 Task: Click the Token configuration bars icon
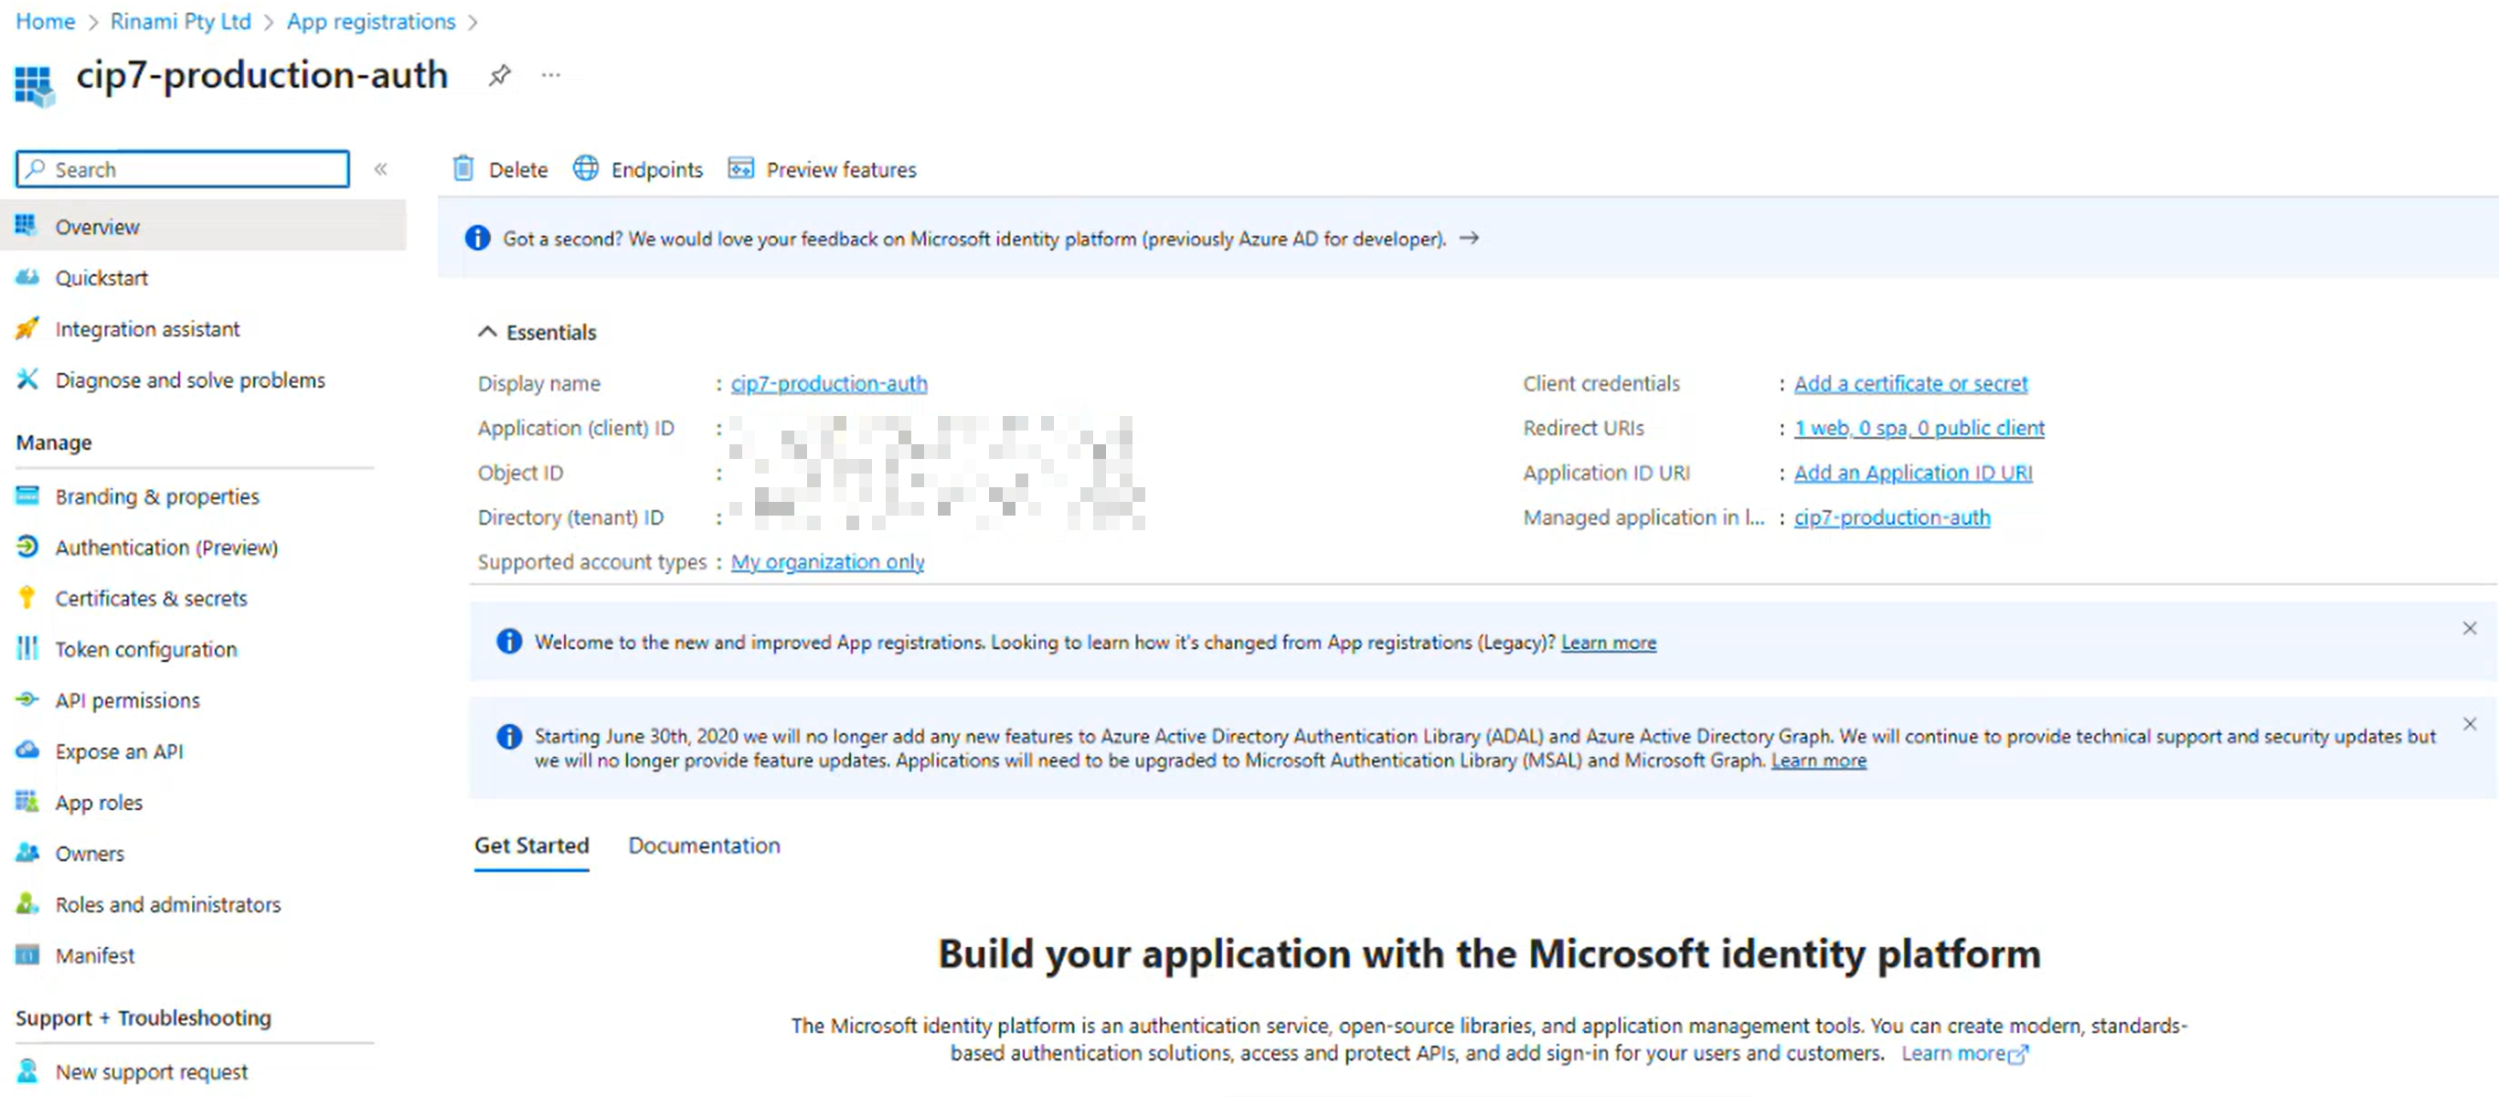point(27,648)
